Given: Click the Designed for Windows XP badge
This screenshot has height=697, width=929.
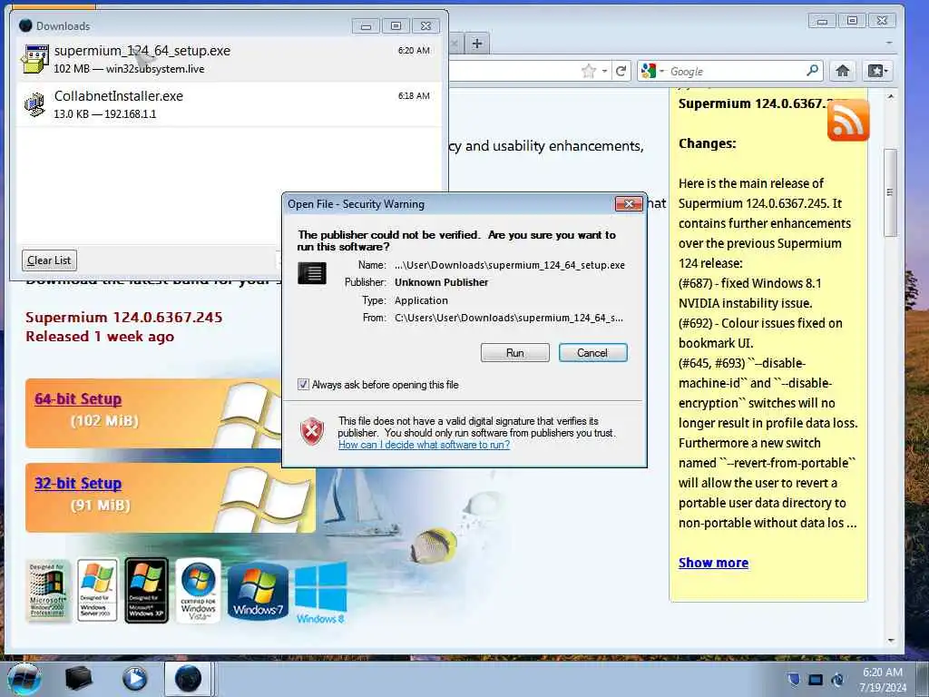Looking at the screenshot, I should [146, 590].
